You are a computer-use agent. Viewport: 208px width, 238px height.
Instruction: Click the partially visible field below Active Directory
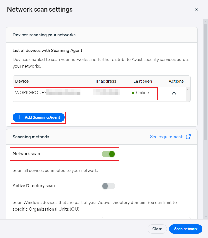click(x=146, y=218)
